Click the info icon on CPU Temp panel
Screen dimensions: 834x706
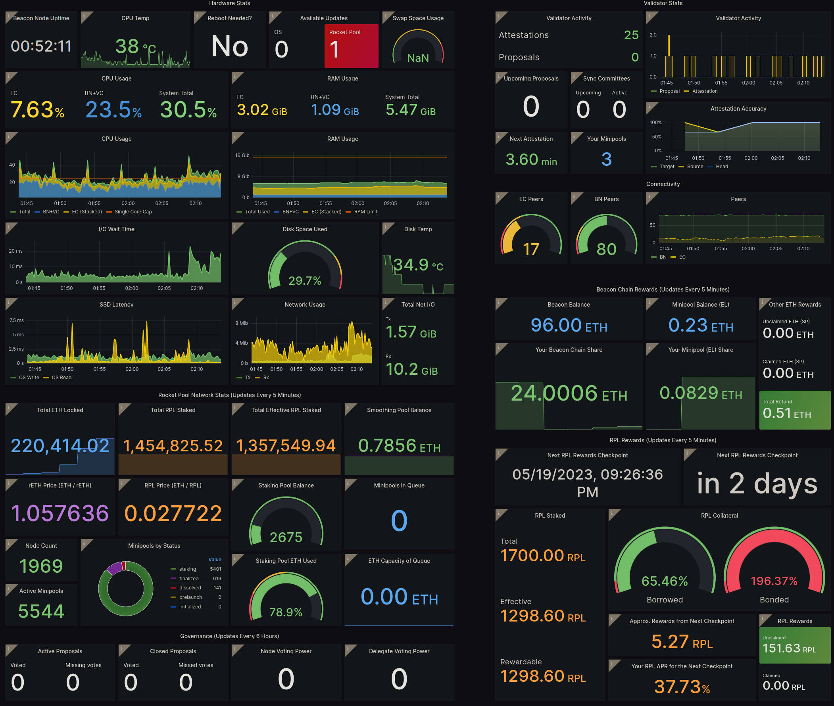[x=84, y=15]
